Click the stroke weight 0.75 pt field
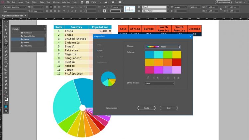 [117, 7]
